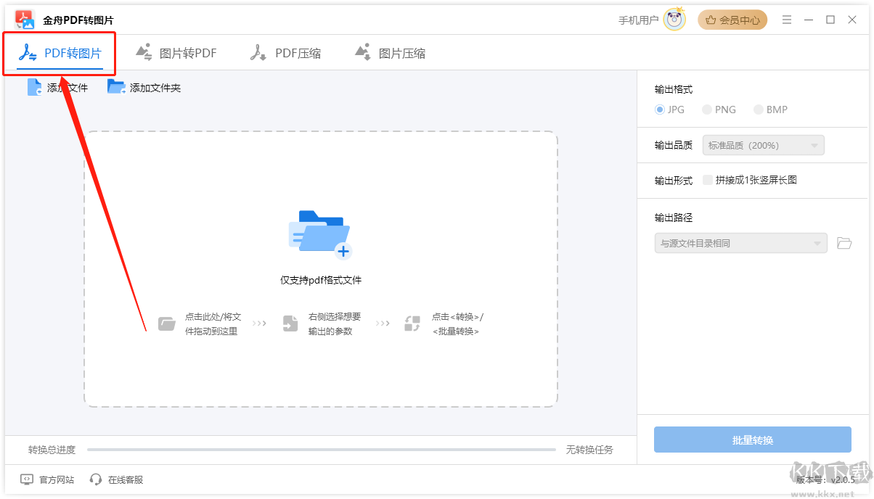The image size is (874, 499).
Task: Open the 官方网站 official website icon
Action: (26, 479)
